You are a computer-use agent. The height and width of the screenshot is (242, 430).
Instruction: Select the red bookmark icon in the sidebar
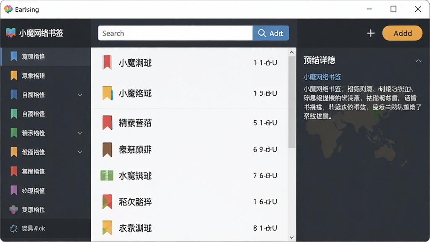point(14,171)
